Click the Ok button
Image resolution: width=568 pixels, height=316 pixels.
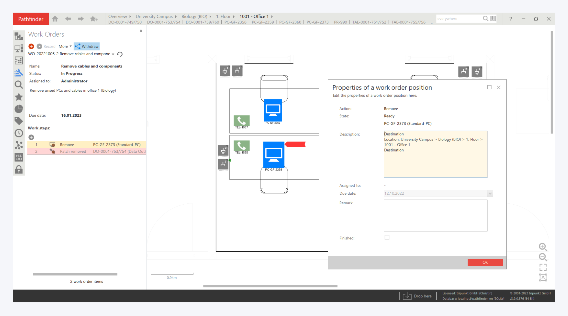click(x=485, y=262)
